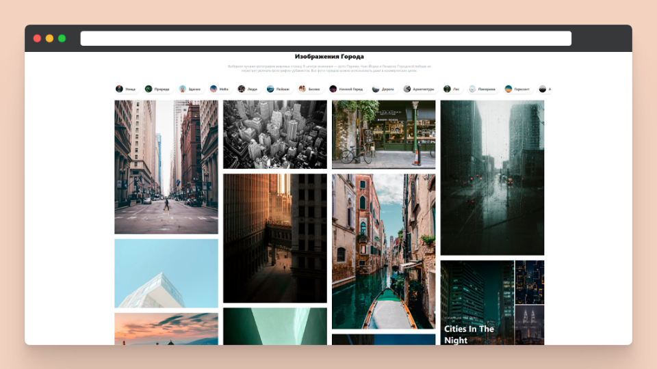Click the red close window button
The image size is (657, 369).
tap(37, 38)
